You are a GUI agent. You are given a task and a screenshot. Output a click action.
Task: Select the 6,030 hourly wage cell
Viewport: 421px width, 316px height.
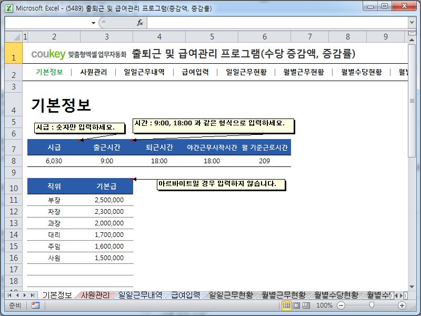tap(54, 161)
